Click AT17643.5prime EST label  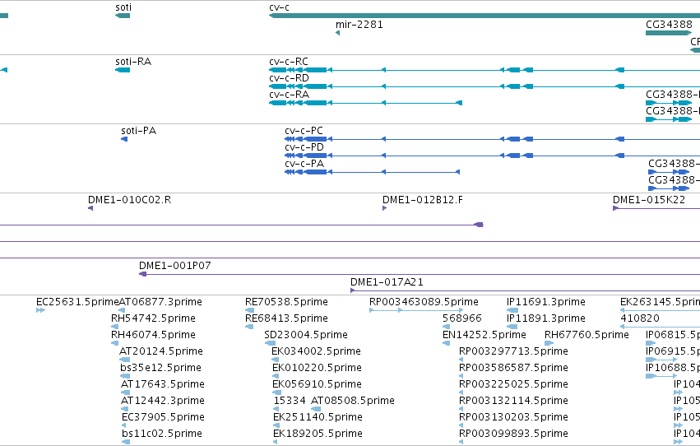(163, 384)
